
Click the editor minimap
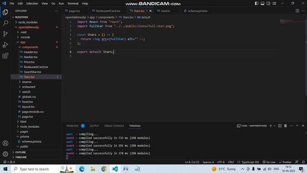coord(292,22)
